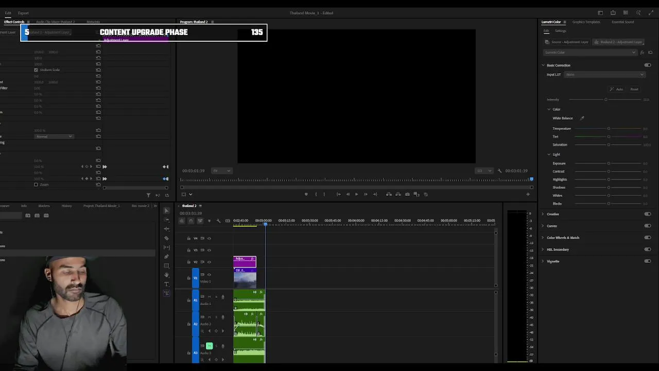
Task: Toggle the Creative section switch
Action: pyautogui.click(x=648, y=214)
